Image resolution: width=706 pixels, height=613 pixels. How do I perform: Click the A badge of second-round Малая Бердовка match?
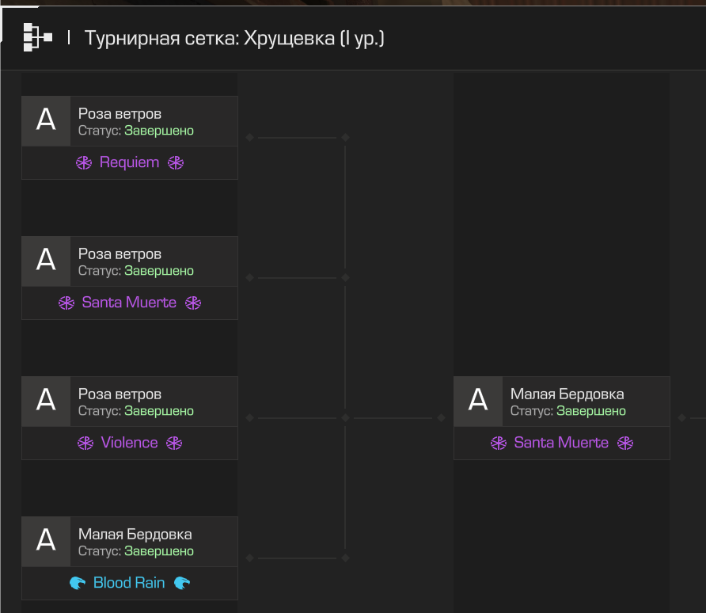click(x=478, y=402)
